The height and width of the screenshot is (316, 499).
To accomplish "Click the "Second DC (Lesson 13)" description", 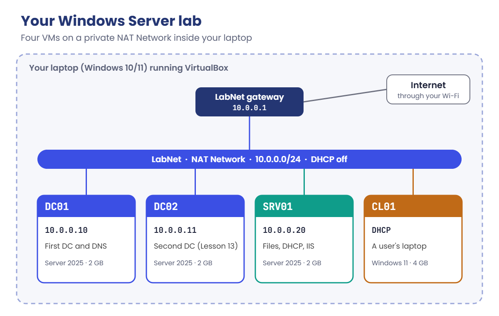I will pyautogui.click(x=196, y=246).
